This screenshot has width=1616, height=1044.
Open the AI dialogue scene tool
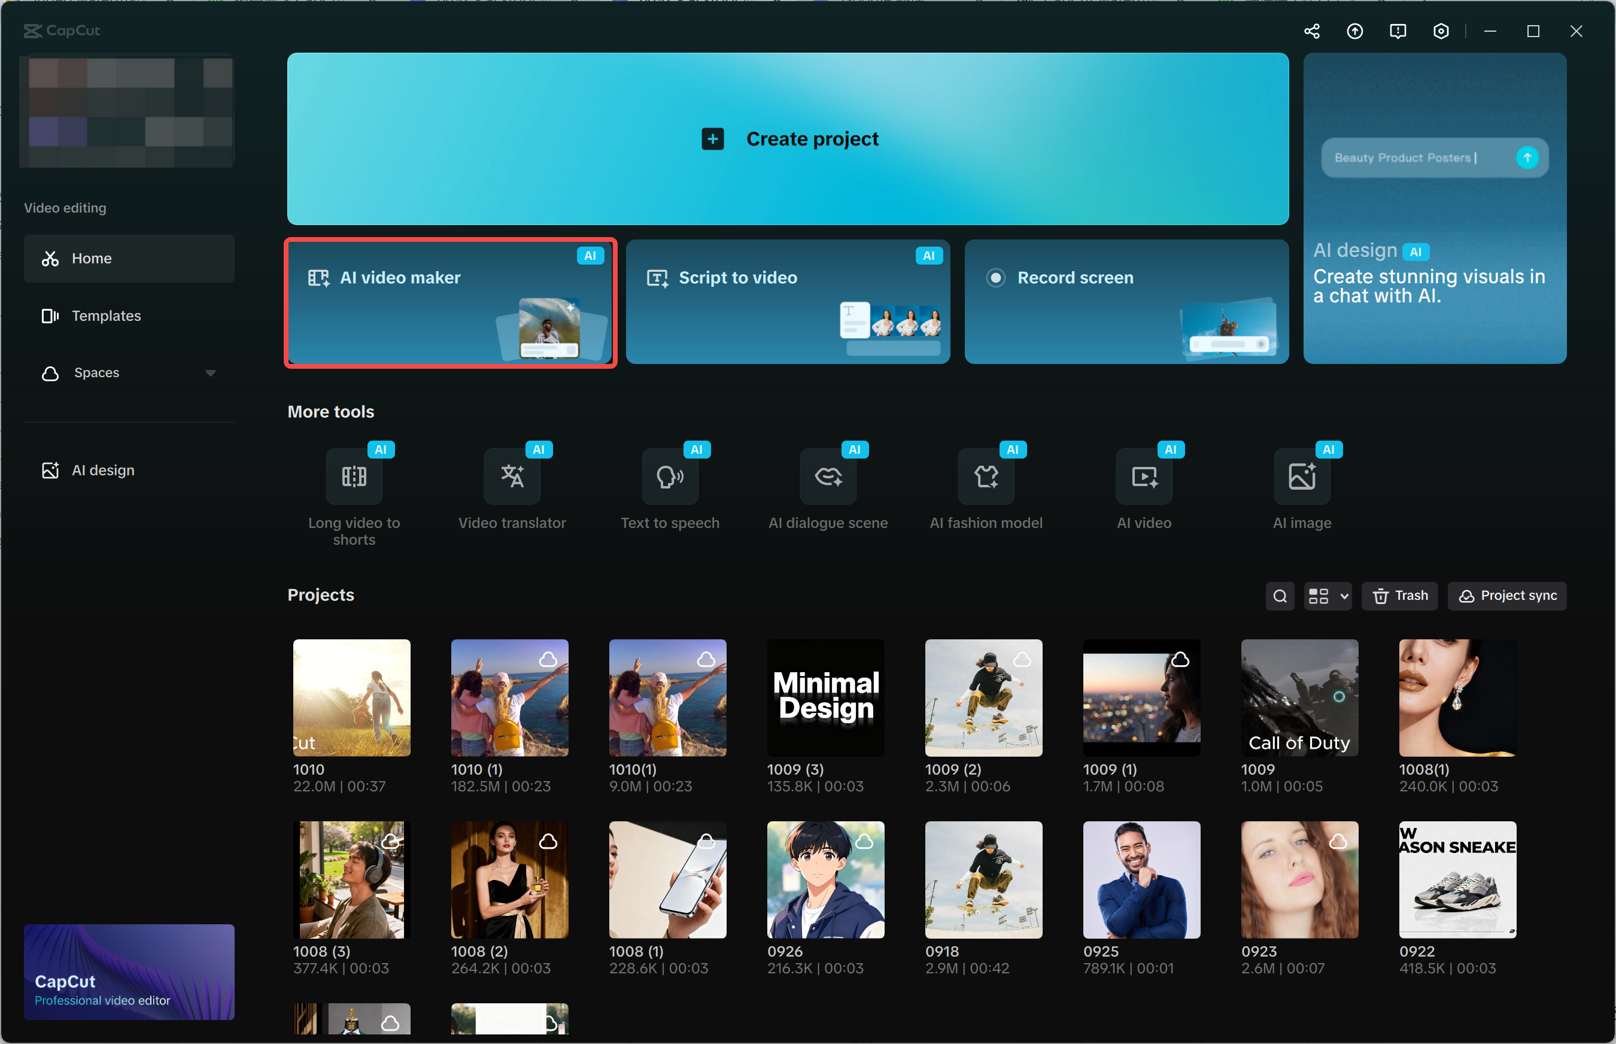(828, 477)
